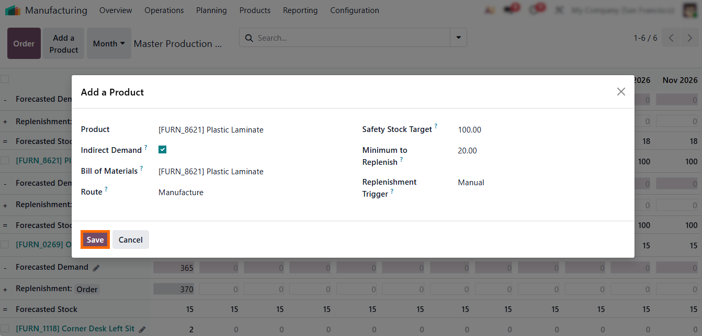702x336 pixels.
Task: Go to next page of records
Action: [689, 38]
